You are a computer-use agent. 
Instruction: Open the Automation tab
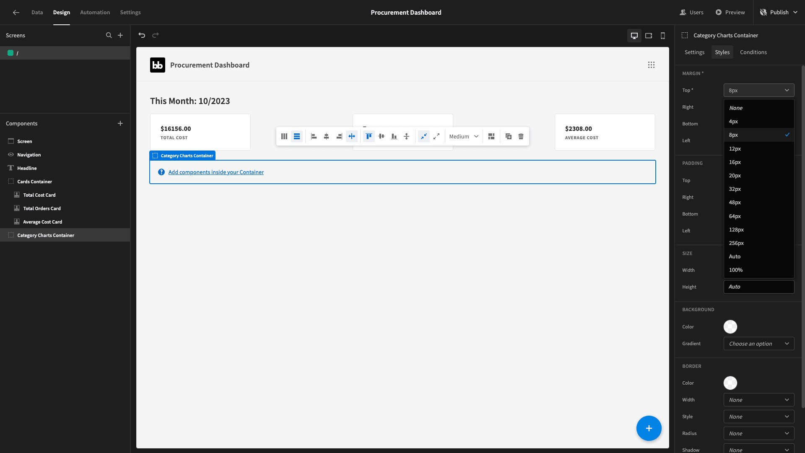tap(95, 13)
